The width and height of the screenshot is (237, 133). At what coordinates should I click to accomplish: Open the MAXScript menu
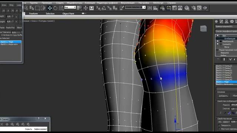tap(158, 3)
